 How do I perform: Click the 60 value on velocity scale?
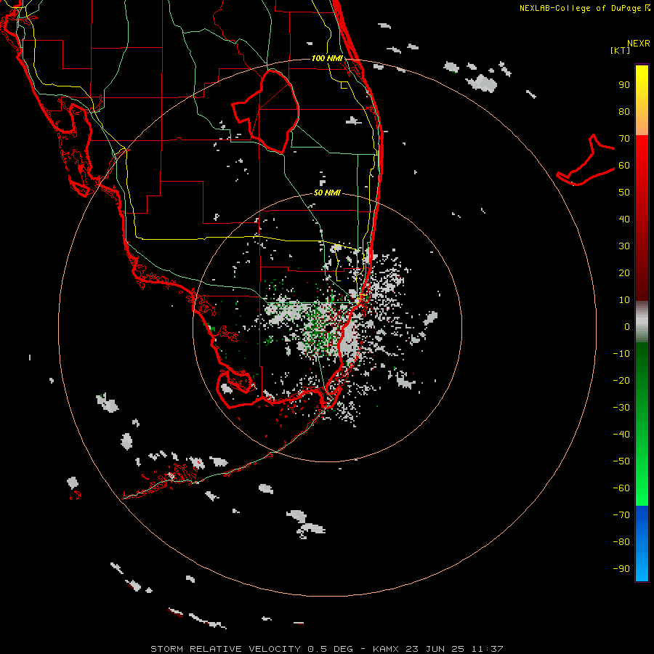click(624, 165)
